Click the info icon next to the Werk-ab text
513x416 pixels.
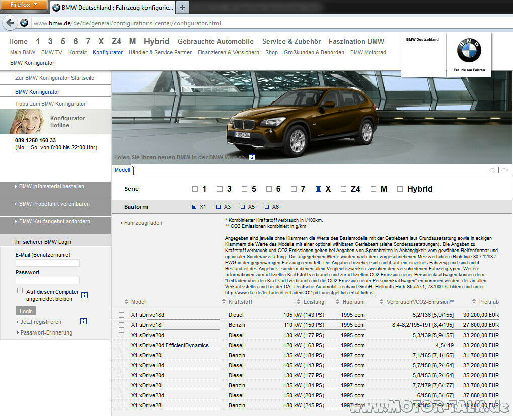click(252, 157)
